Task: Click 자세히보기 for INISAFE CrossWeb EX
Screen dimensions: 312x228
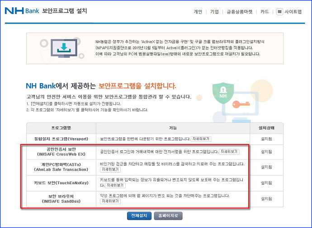Action: point(229,152)
